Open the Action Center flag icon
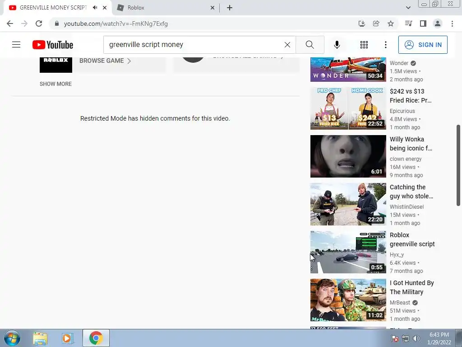Viewport: 462px width, 347px height. [x=395, y=338]
